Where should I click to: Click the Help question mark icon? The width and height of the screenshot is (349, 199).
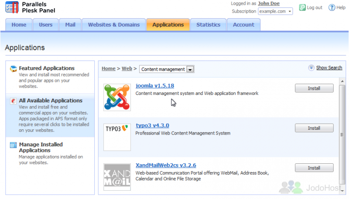pos(332,7)
